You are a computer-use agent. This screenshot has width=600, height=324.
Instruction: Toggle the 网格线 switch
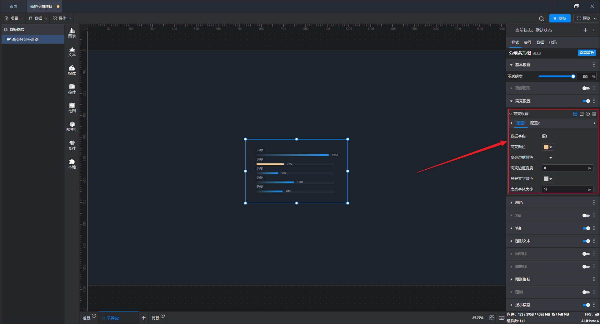(x=586, y=254)
